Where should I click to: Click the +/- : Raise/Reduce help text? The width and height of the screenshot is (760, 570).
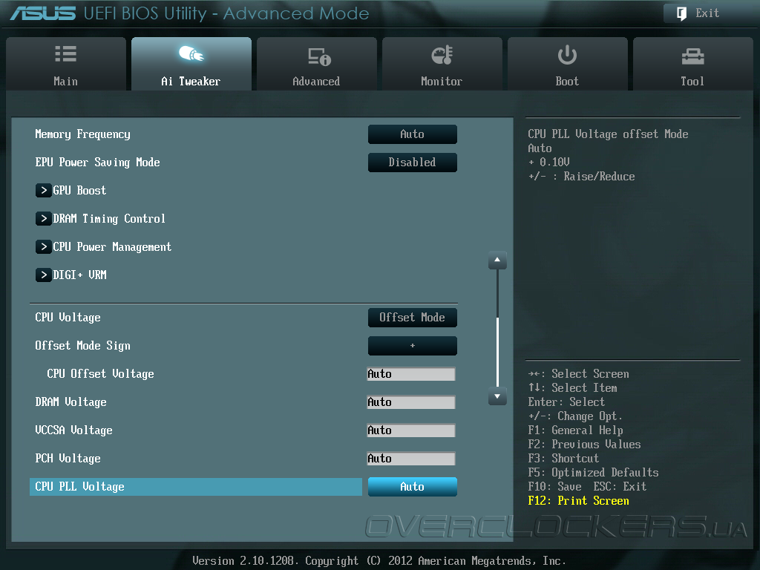582,177
